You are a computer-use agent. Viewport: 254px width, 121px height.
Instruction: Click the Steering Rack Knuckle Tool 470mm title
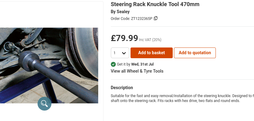click(x=155, y=4)
